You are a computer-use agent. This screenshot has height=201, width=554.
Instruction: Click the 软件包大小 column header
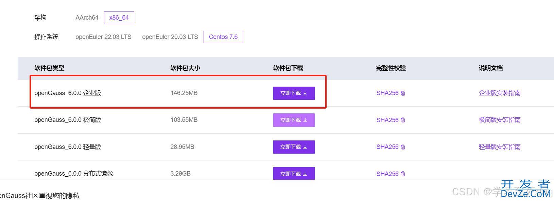click(185, 68)
